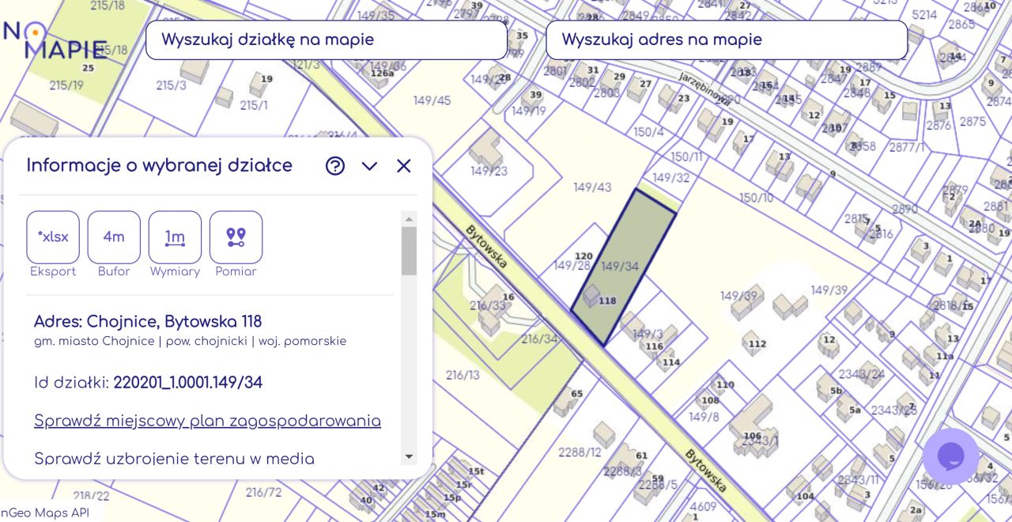Open the Eksport *xlsx tool

[x=52, y=237]
